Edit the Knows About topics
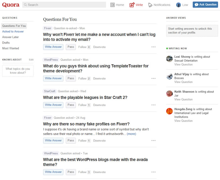Viewport: 220px width, 180px height. 31,60
